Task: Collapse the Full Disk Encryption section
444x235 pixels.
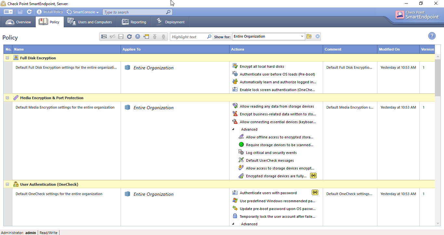Action: click(x=7, y=58)
